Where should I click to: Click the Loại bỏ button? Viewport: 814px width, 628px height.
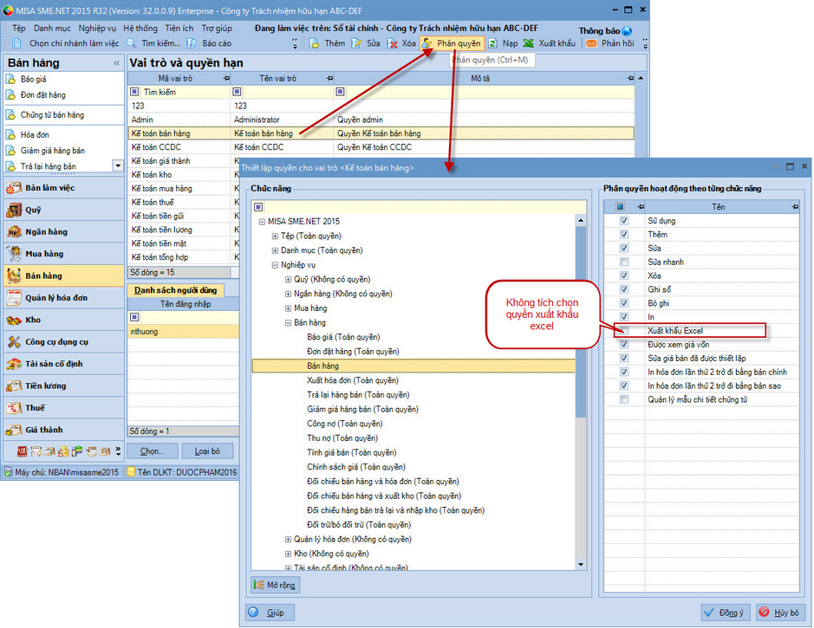click(x=208, y=451)
